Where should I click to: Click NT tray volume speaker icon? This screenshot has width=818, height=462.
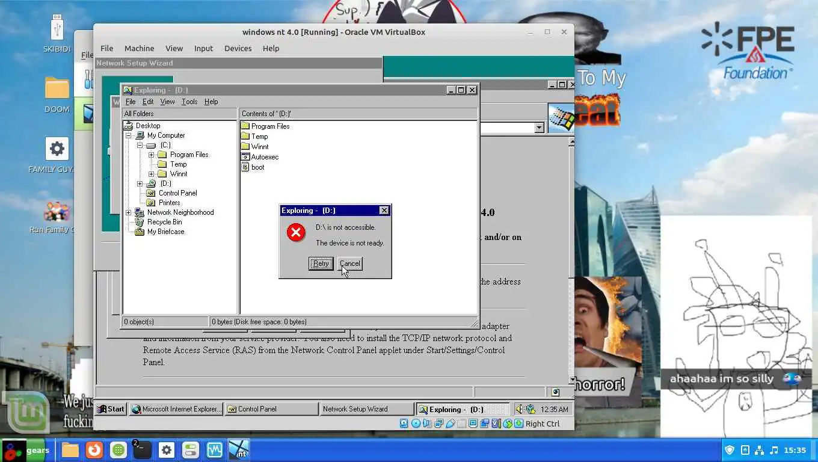(520, 409)
